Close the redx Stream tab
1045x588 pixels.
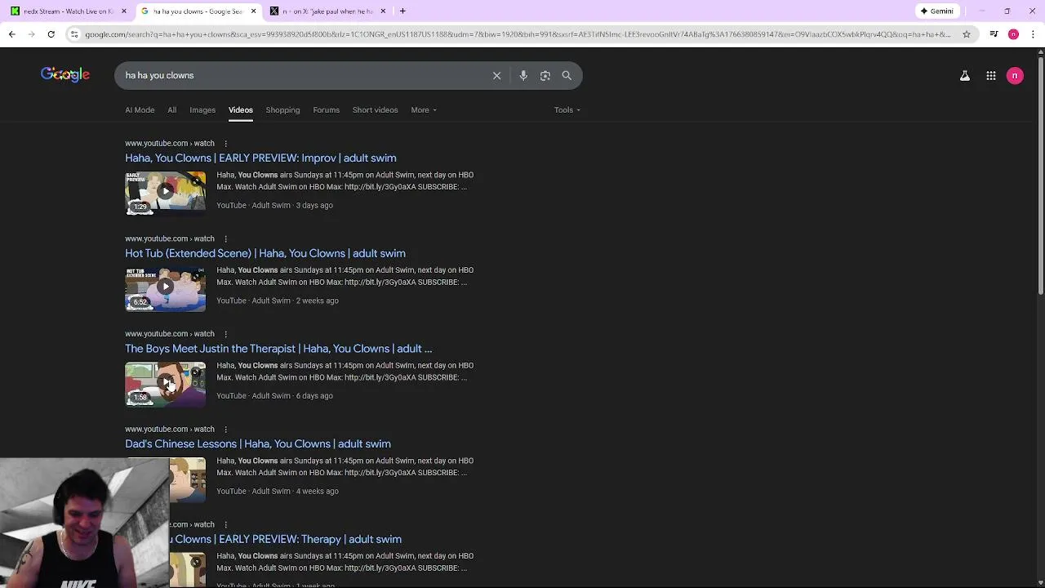coord(124,11)
